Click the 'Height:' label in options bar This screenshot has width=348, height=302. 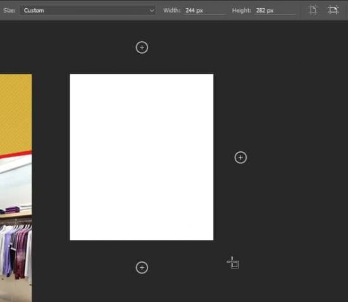point(242,10)
